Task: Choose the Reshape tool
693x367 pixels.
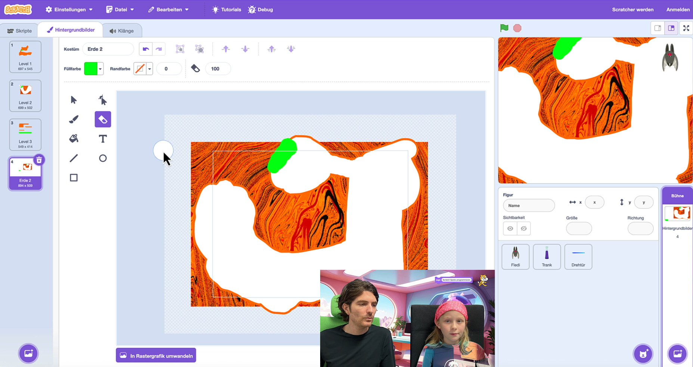Action: (103, 100)
